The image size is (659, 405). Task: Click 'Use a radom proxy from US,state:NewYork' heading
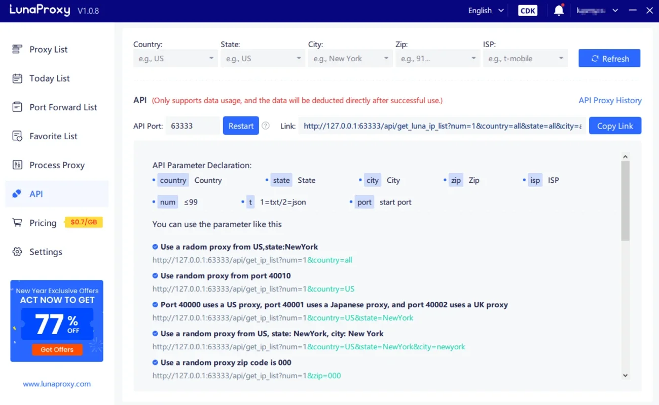[x=239, y=247]
